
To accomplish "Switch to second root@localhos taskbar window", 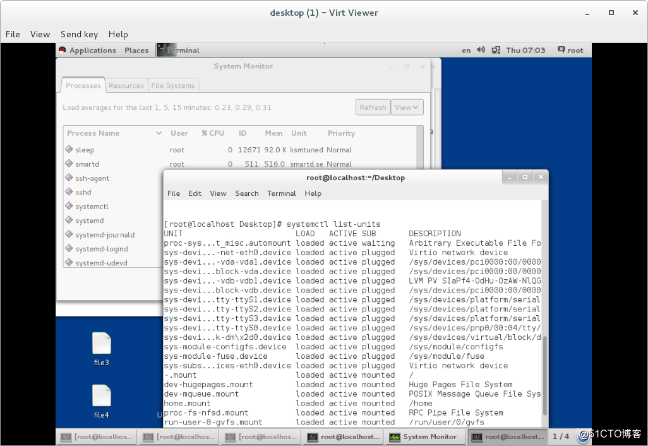I will pyautogui.click(x=179, y=437).
